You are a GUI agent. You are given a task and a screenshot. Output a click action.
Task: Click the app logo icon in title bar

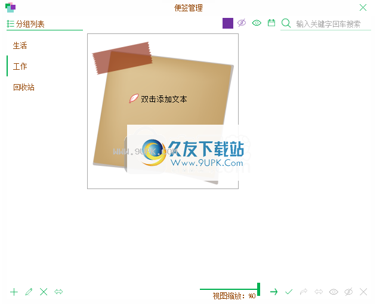(x=10, y=7)
